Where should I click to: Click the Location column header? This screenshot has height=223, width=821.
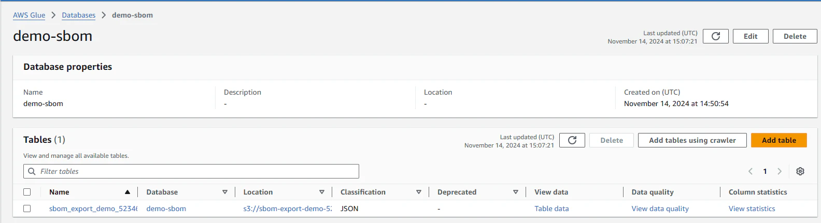click(x=258, y=192)
